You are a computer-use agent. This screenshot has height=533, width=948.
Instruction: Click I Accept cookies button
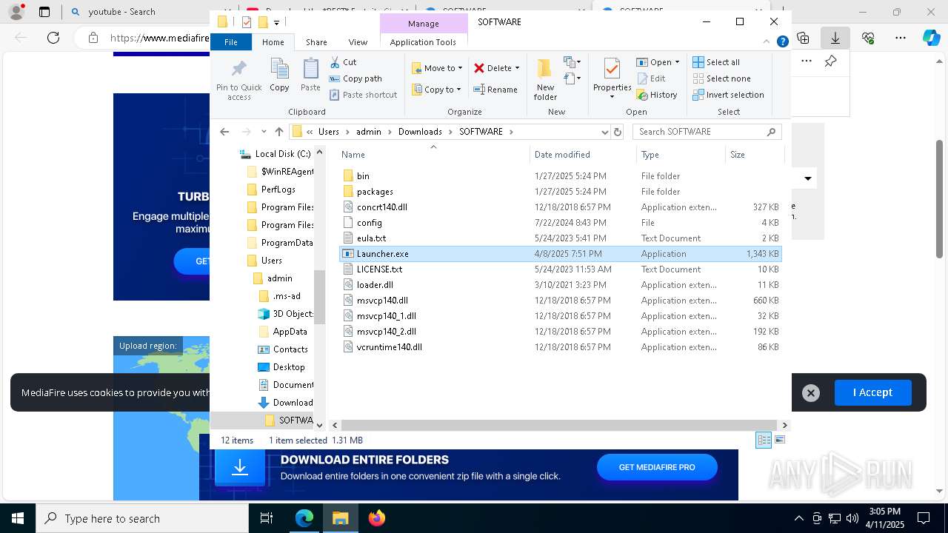coord(872,392)
